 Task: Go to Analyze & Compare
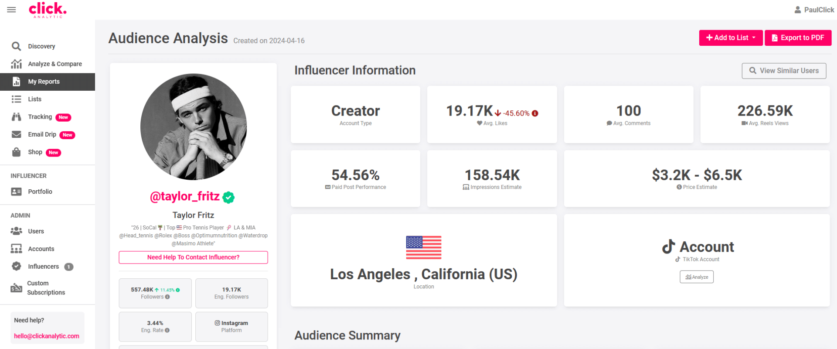coord(55,64)
